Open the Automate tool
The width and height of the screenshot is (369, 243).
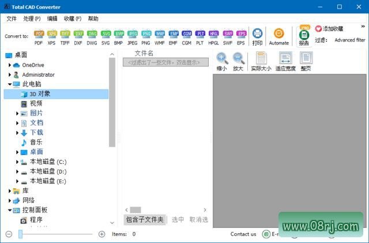coord(279,37)
